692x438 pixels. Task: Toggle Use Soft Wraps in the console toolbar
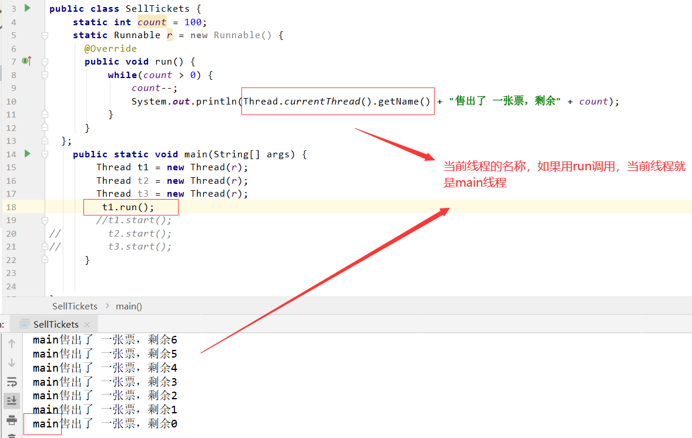12,382
